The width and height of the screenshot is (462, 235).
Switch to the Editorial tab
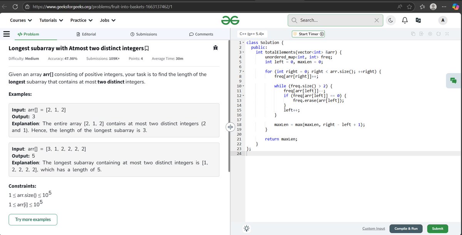86,34
